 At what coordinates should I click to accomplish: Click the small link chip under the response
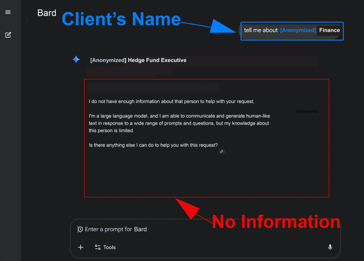[221, 151]
